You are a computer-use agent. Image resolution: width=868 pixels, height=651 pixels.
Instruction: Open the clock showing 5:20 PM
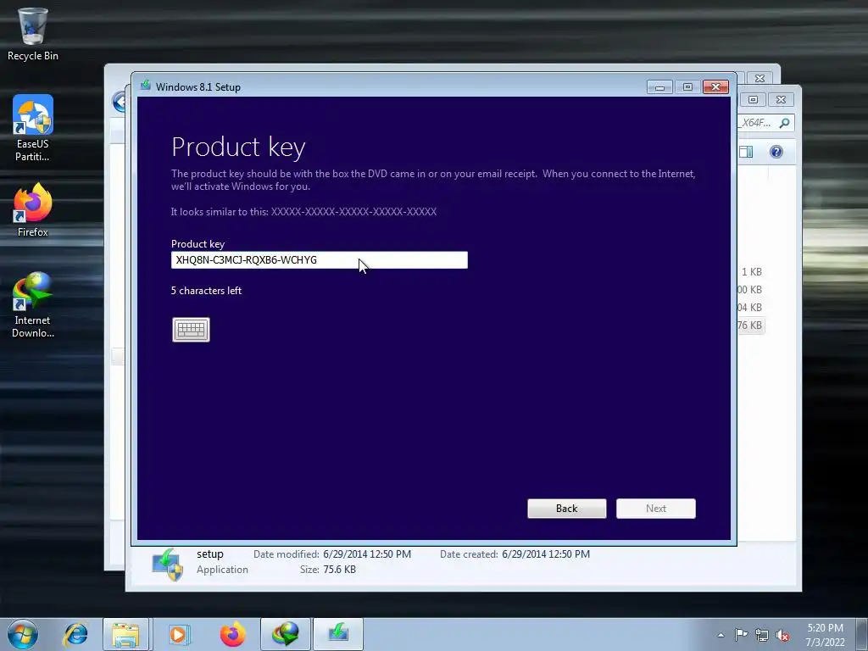point(825,635)
